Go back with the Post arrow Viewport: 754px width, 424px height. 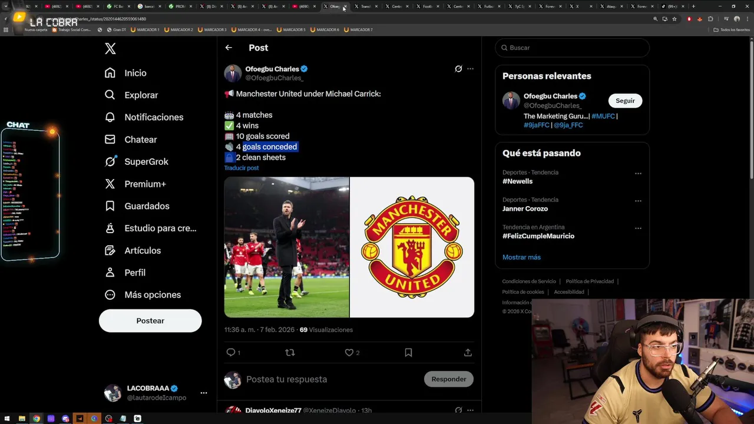(229, 48)
